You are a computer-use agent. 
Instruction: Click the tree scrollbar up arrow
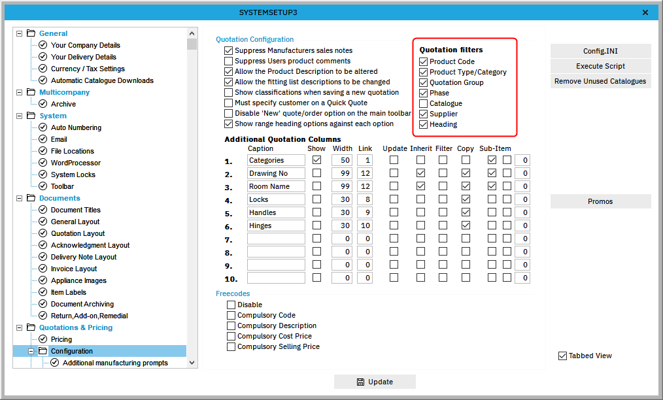pyautogui.click(x=192, y=33)
